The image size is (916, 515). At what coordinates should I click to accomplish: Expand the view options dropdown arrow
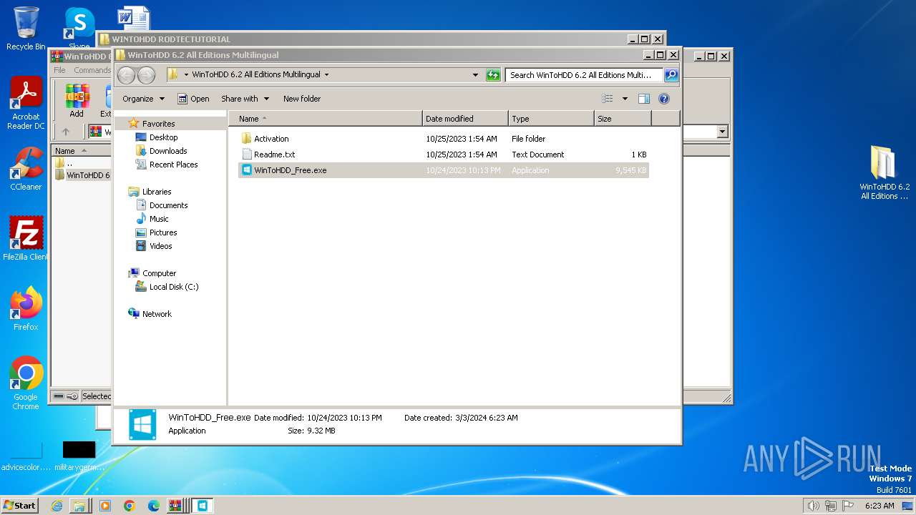[625, 99]
